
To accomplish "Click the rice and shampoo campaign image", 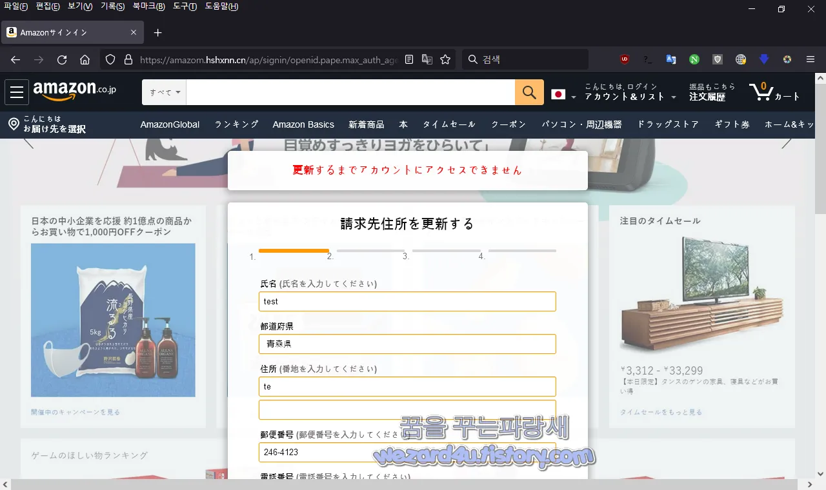I will pos(113,320).
